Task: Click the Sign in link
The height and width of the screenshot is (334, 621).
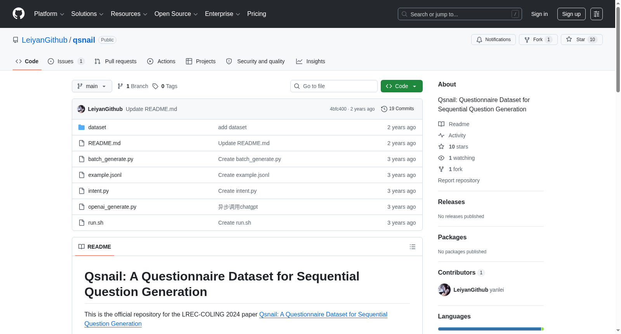Action: point(539,14)
